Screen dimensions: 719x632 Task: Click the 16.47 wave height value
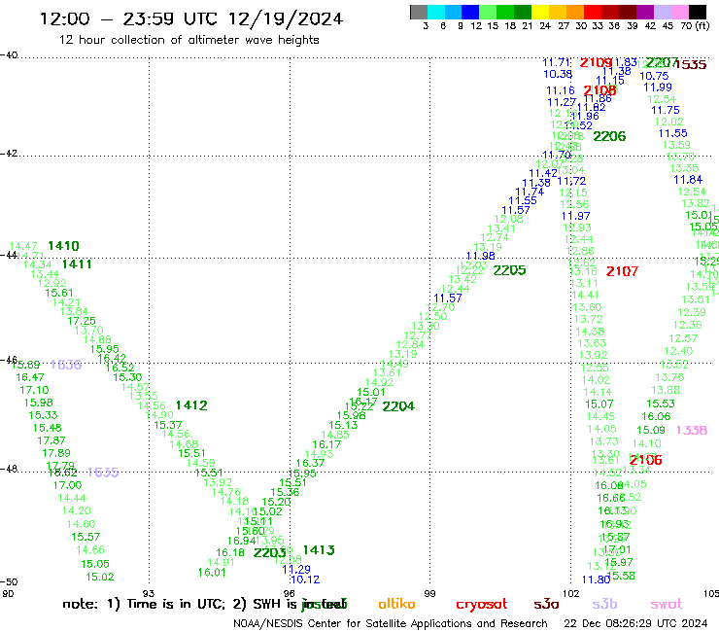click(x=30, y=377)
